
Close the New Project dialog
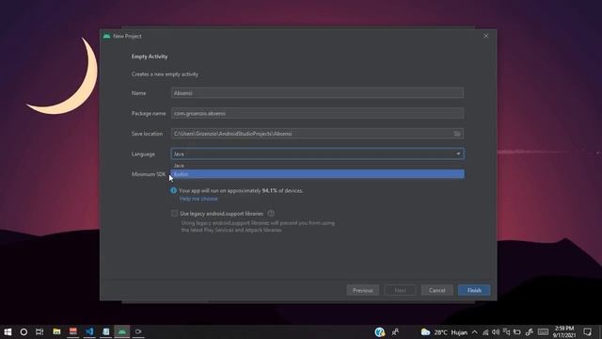[485, 36]
